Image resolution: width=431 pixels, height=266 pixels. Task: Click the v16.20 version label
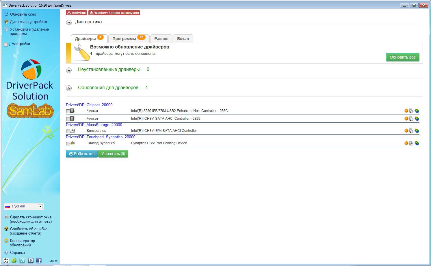(53, 261)
